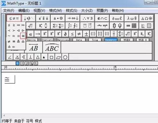
Task: Select the approximately equal ≈ symbol in palette
Action: [14, 36]
